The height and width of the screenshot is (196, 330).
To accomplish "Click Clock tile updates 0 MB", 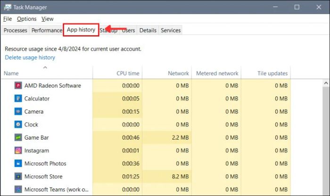I will [281, 125].
